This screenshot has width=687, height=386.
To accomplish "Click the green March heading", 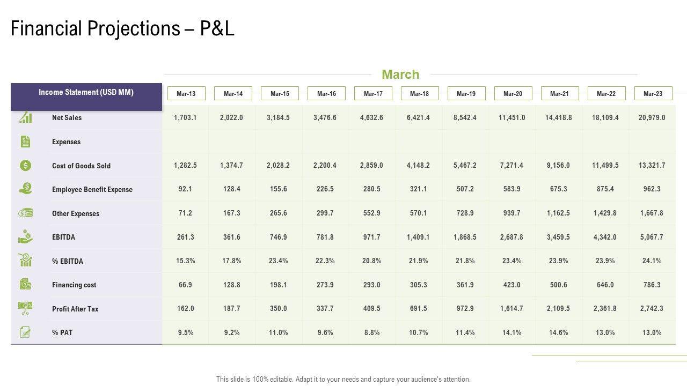I will point(400,75).
